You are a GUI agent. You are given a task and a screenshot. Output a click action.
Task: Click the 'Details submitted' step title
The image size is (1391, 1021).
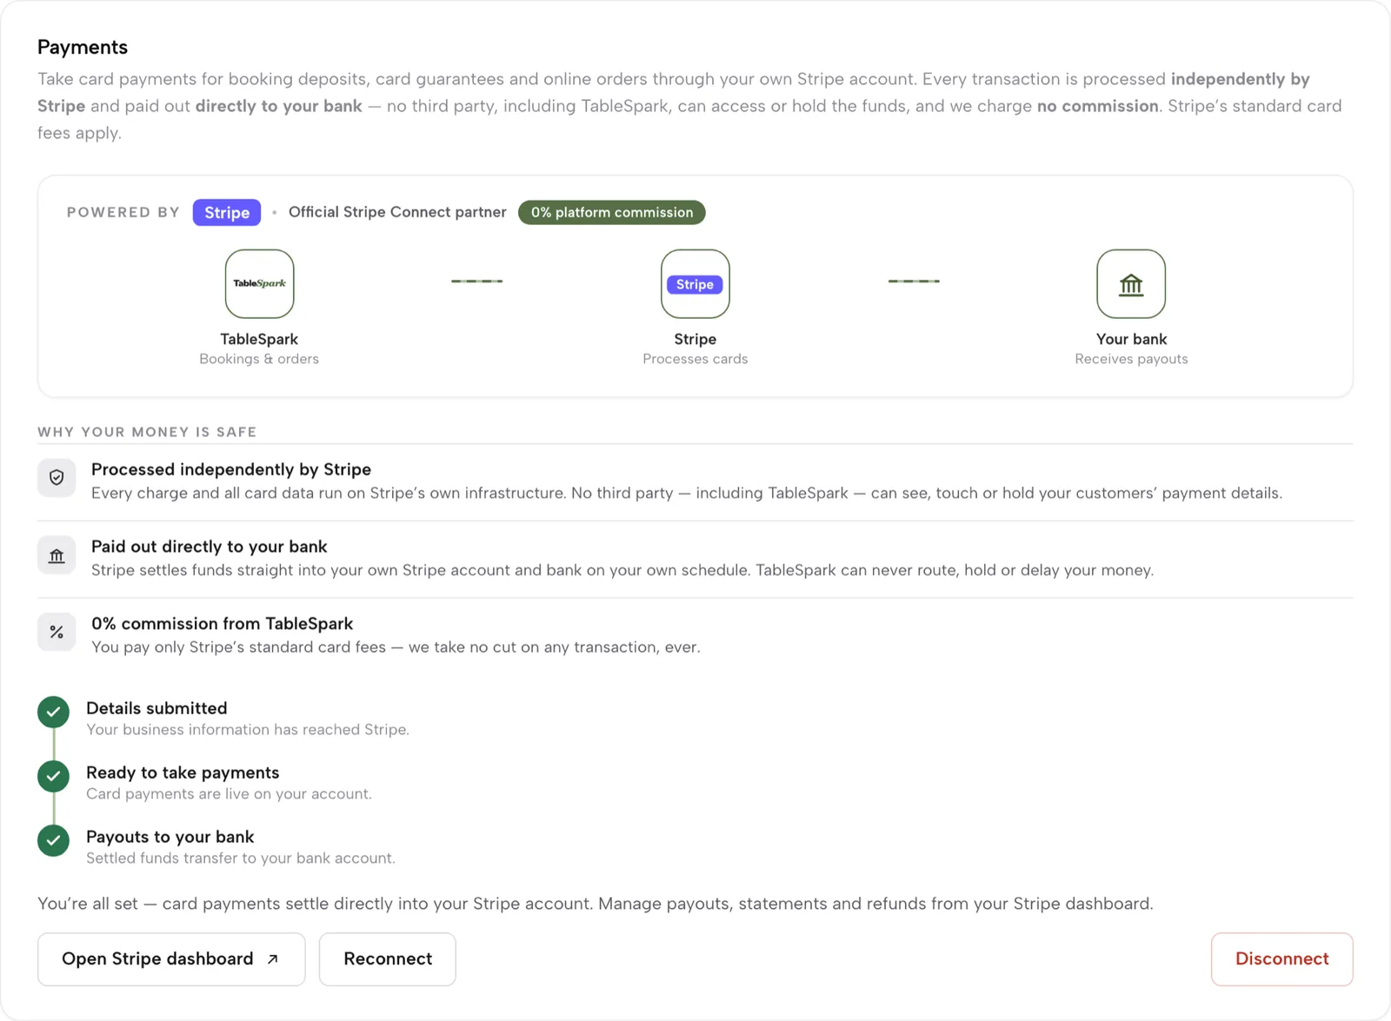pyautogui.click(x=156, y=708)
